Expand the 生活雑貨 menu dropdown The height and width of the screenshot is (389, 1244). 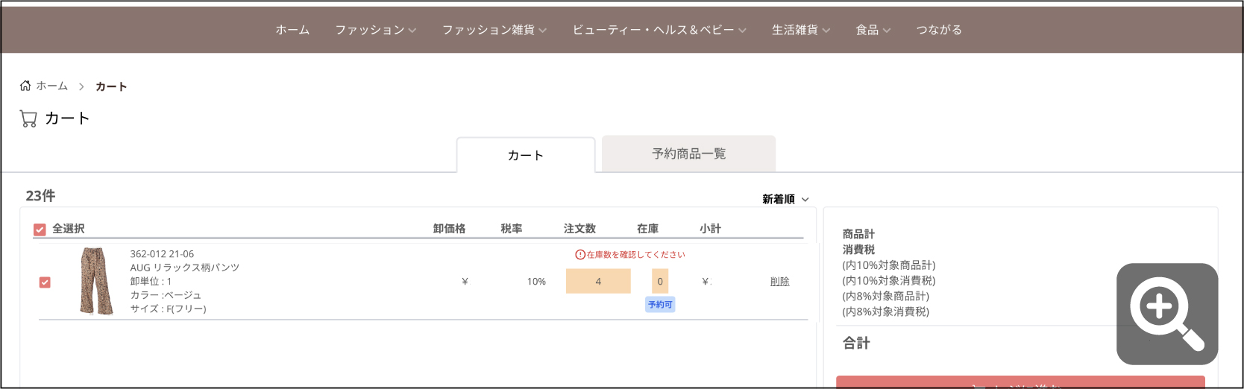[x=801, y=30]
